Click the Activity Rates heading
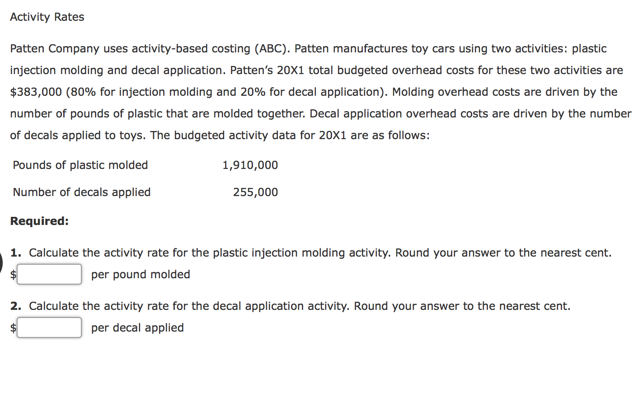Image resolution: width=638 pixels, height=393 pixels. (47, 17)
